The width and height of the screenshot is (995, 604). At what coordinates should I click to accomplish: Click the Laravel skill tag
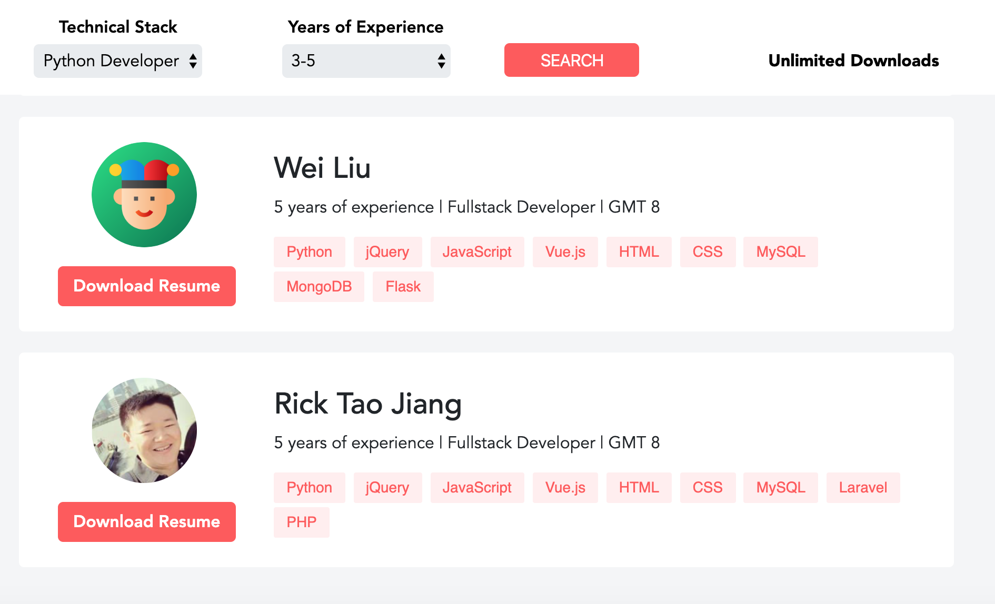(x=863, y=488)
